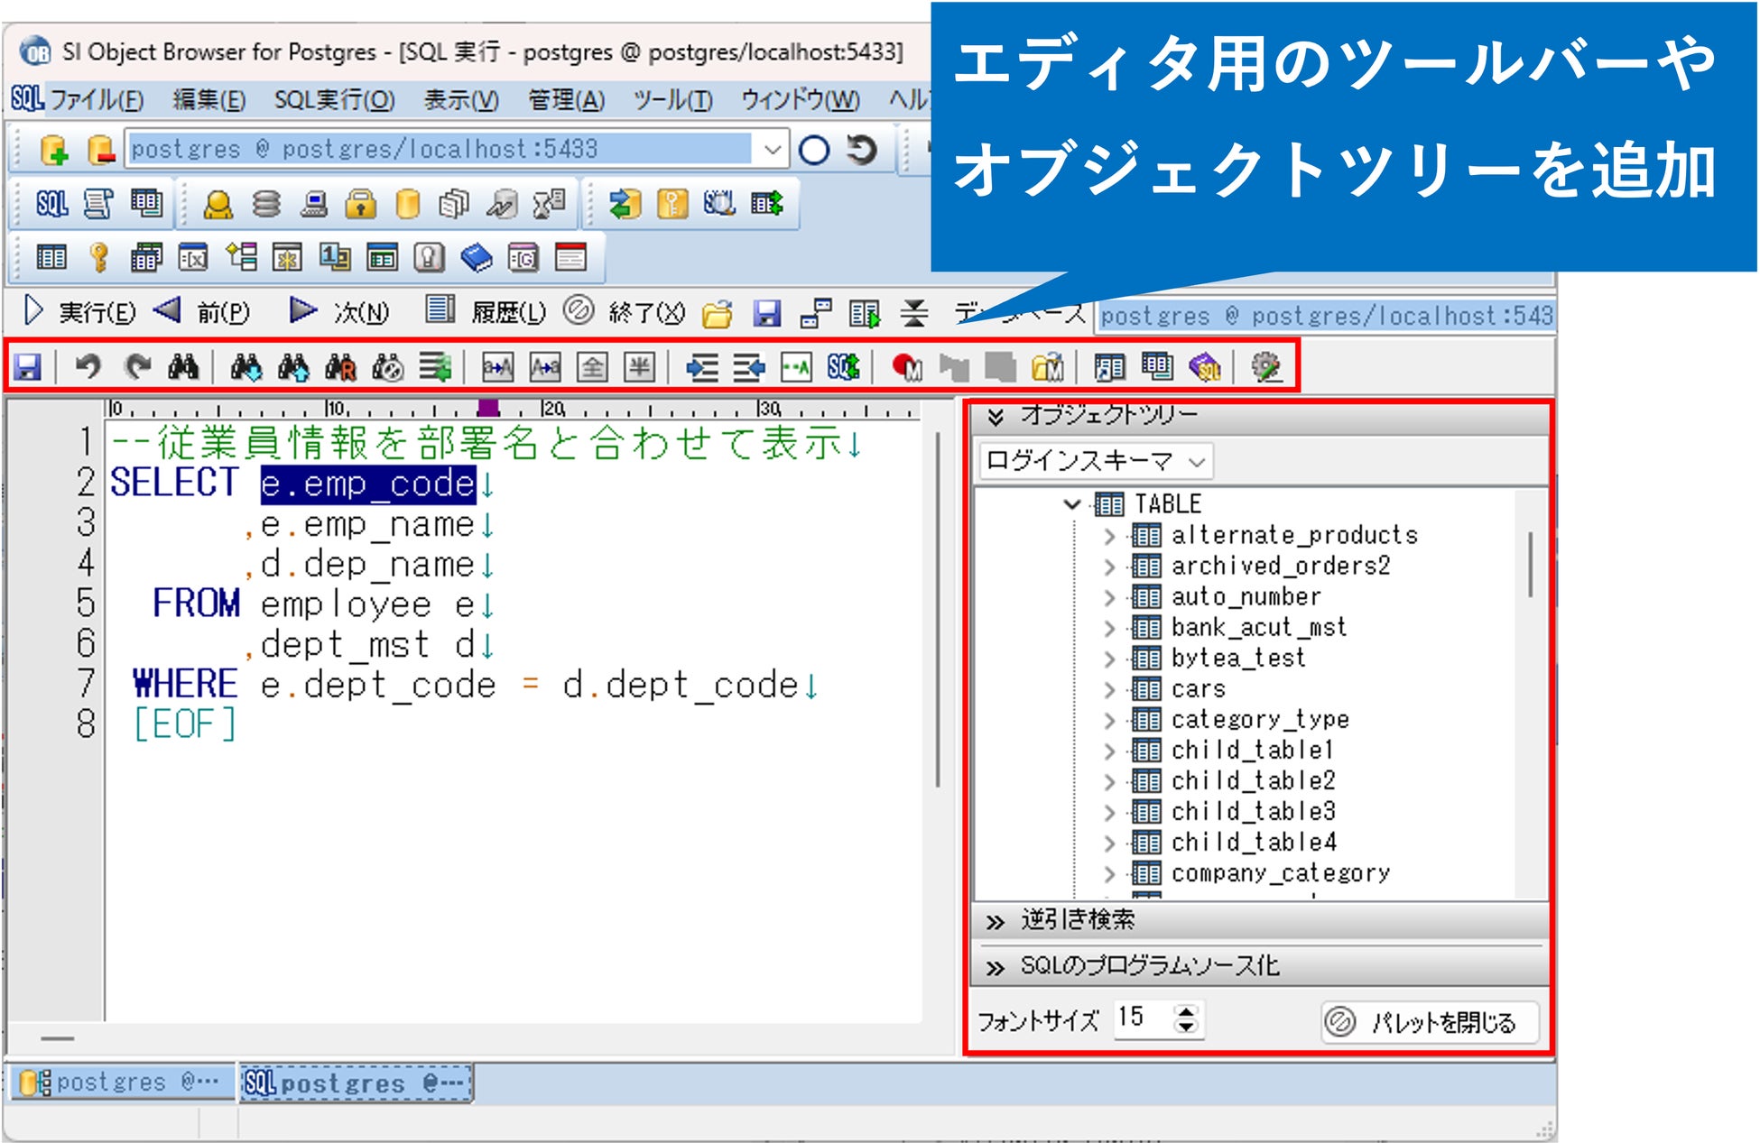The image size is (1760, 1143).
Task: Click the undo arrow icon
Action: tap(88, 367)
